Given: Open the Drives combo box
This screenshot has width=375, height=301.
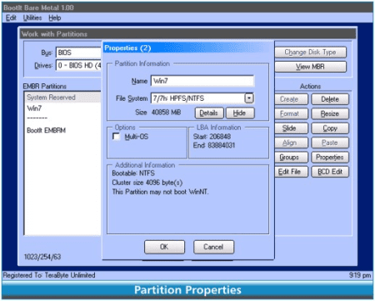Looking at the screenshot, I should 79,66.
